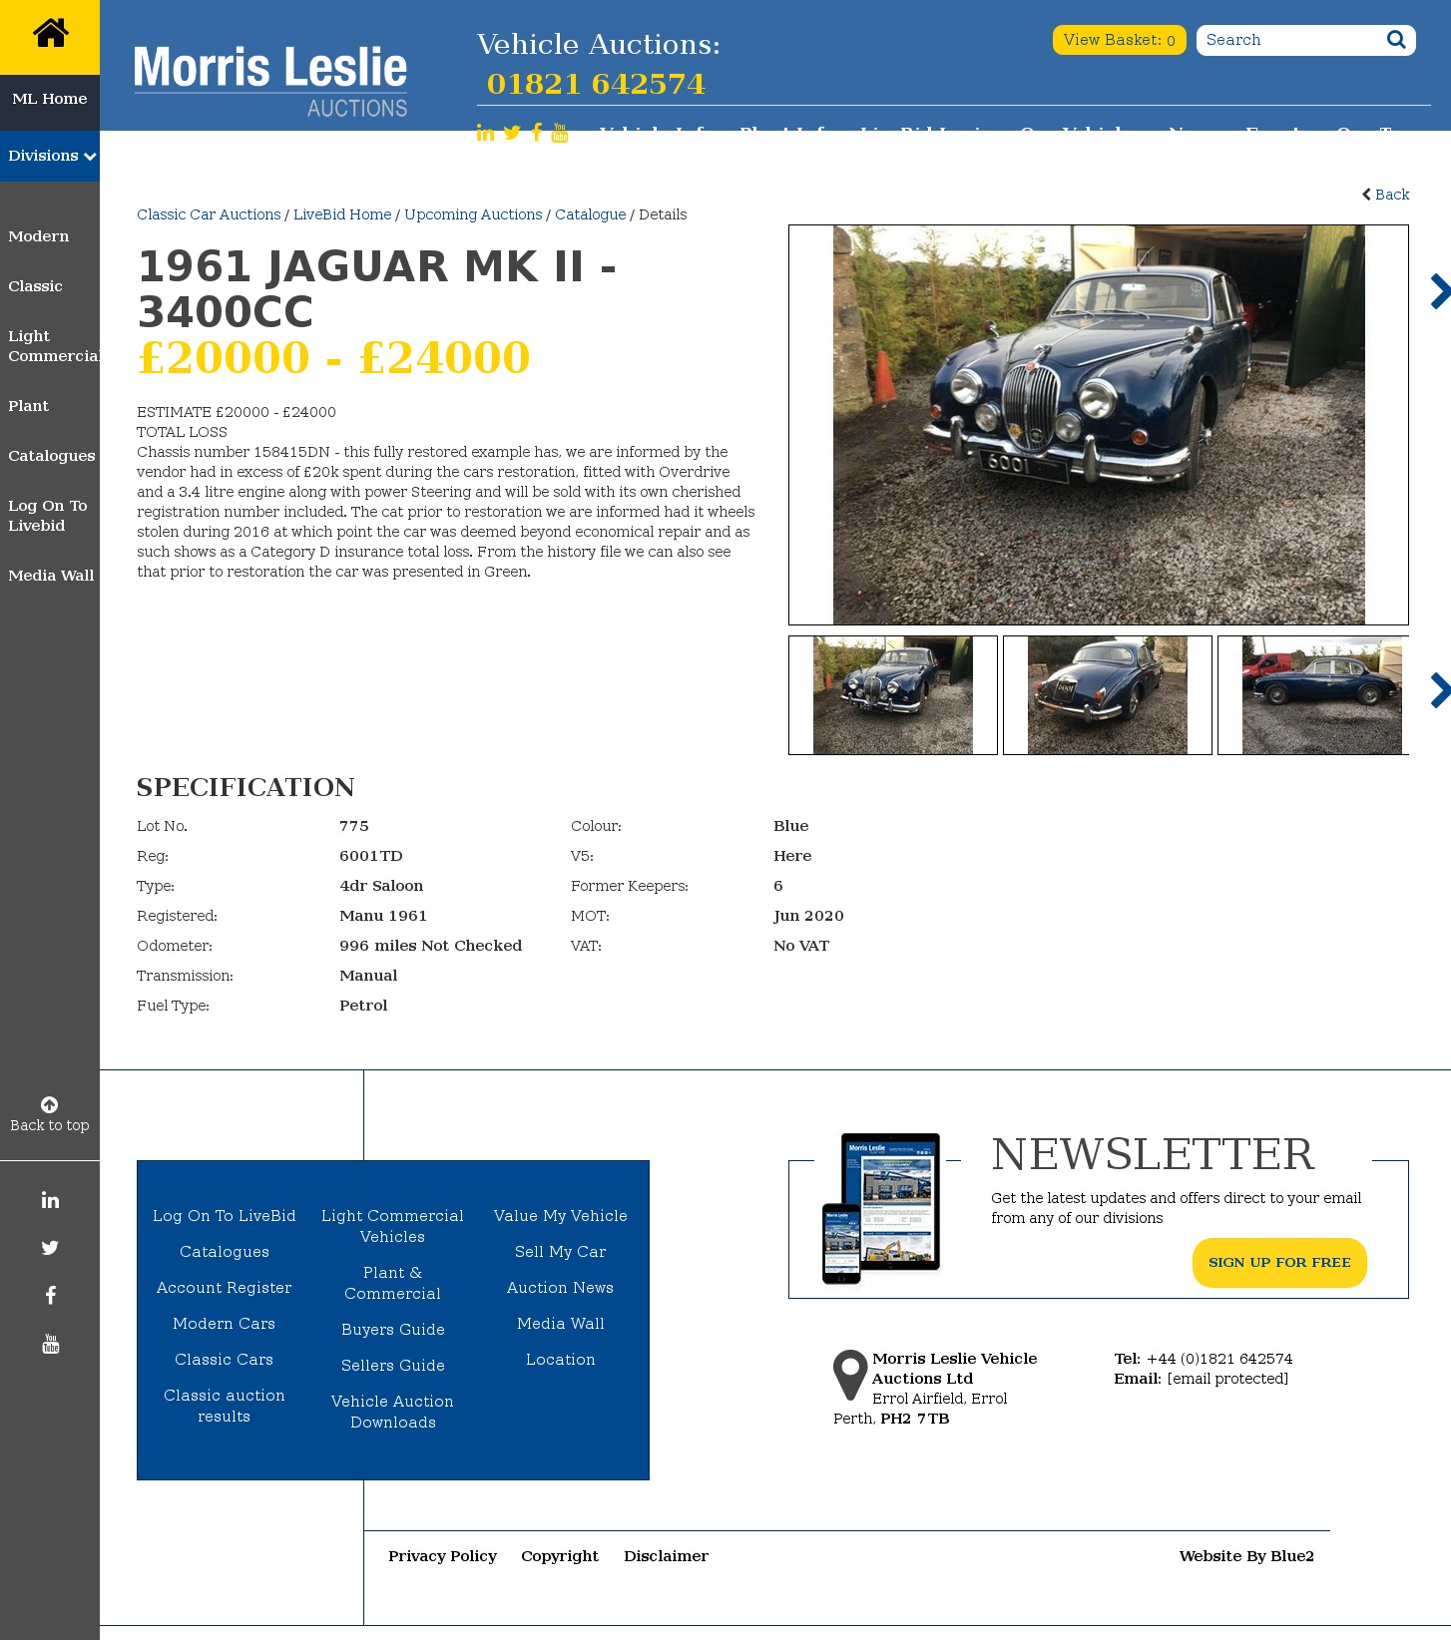1451x1640 pixels.
Task: Click the main Jaguar front photo
Action: click(1099, 425)
